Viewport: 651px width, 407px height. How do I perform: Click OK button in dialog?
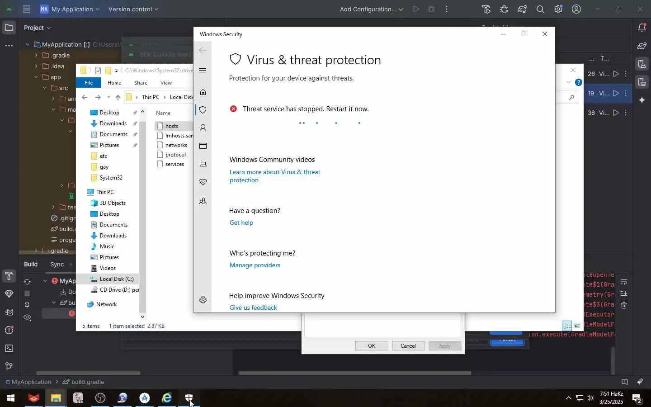tap(372, 345)
